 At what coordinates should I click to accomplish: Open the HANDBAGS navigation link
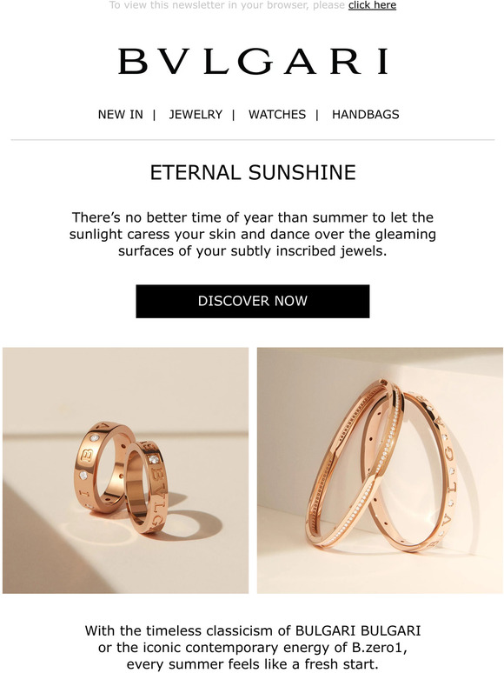coord(366,115)
